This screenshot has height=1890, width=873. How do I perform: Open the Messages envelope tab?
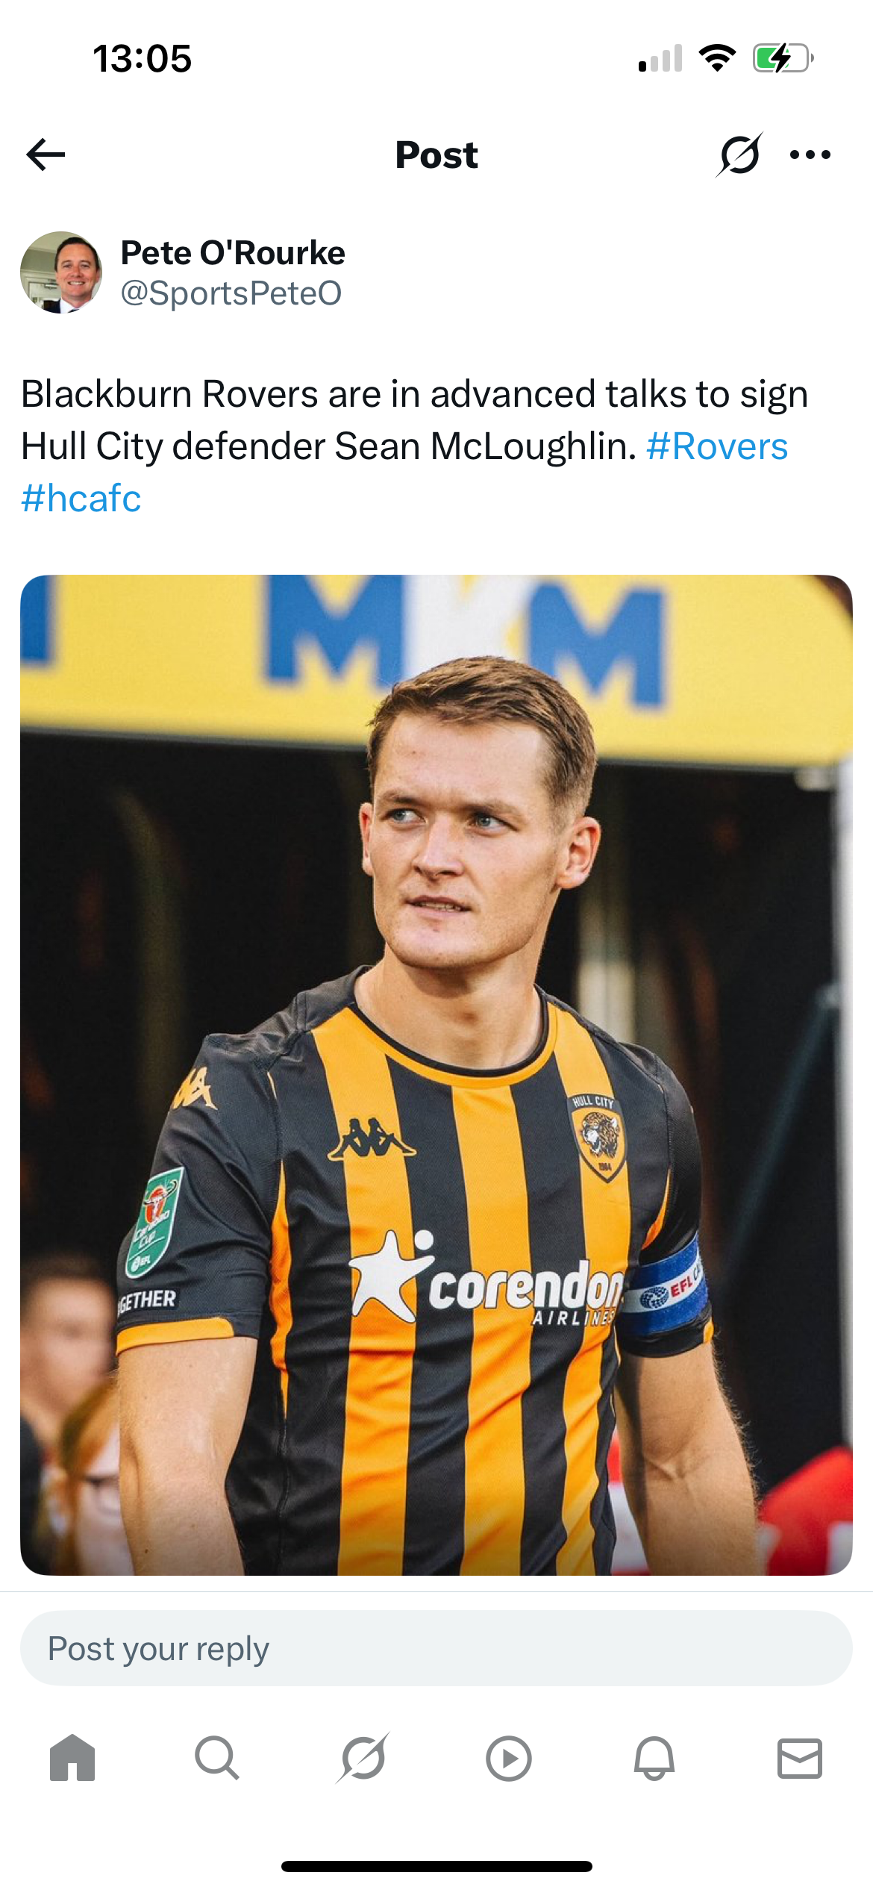click(x=800, y=1759)
